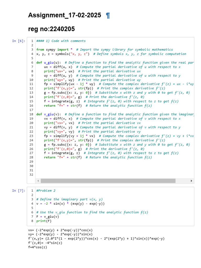Click the 'return' statement on line 16

(x=98, y=106)
